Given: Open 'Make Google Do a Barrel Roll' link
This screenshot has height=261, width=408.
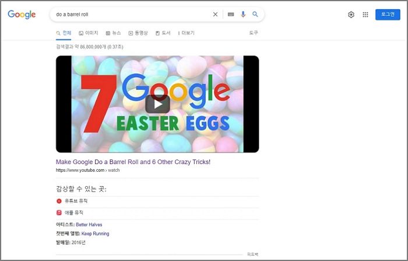Looking at the screenshot, I should click(x=133, y=162).
